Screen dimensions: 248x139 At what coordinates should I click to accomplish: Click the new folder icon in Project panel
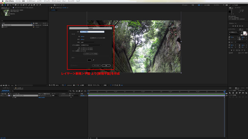4,85
